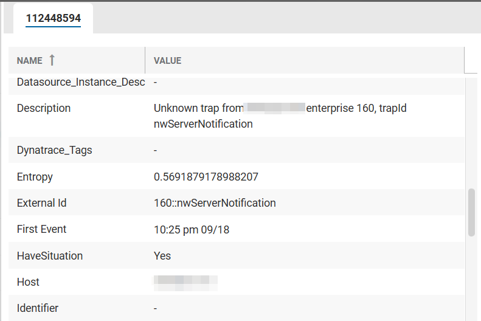Click the redacted Host value
The image size is (481, 321).
coord(185,281)
